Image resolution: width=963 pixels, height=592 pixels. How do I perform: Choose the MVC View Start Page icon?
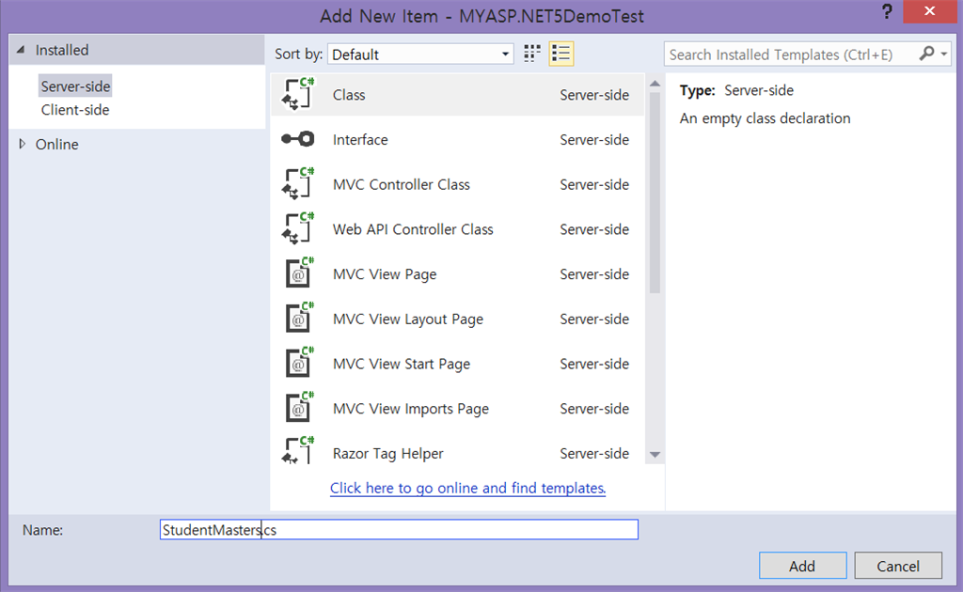[x=298, y=364]
